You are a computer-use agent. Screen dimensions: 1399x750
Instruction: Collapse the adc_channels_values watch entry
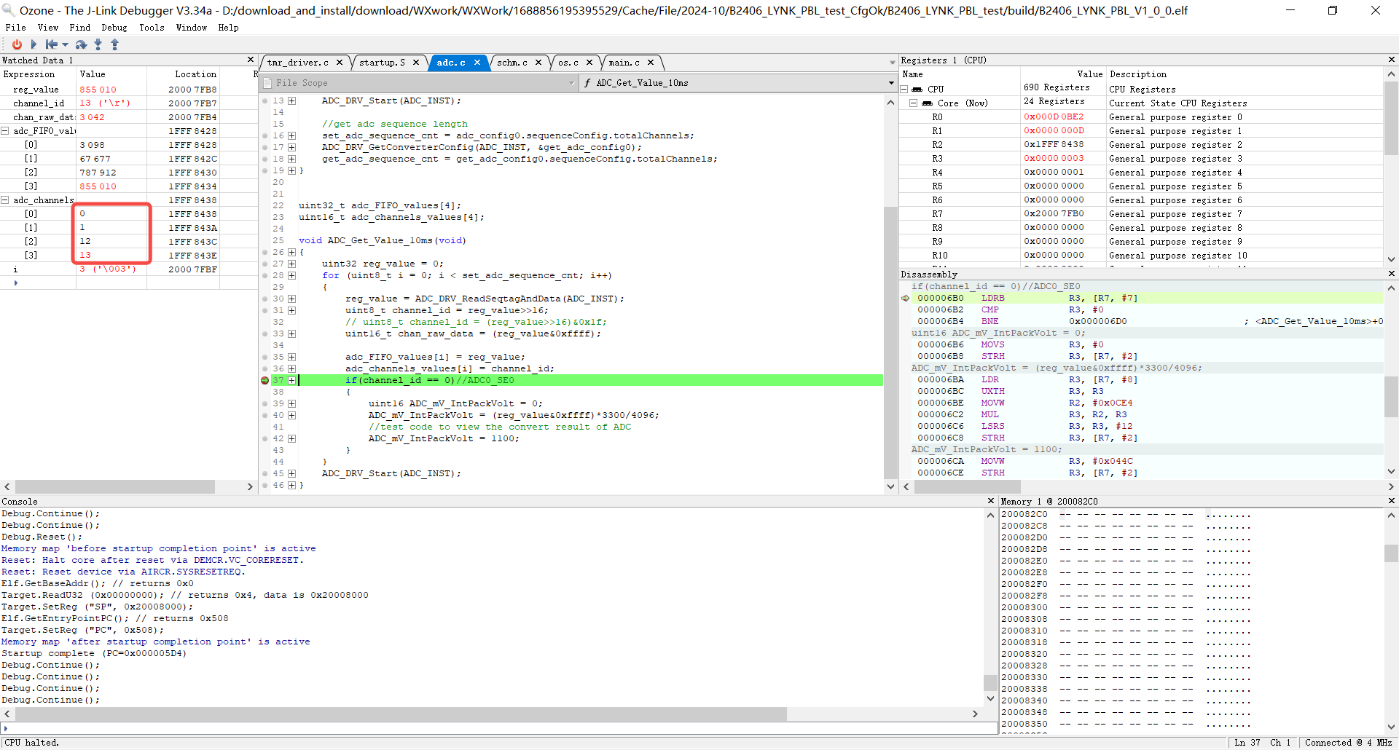5,200
